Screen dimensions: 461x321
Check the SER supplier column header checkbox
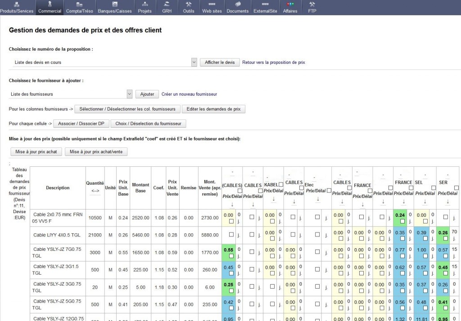point(456,188)
